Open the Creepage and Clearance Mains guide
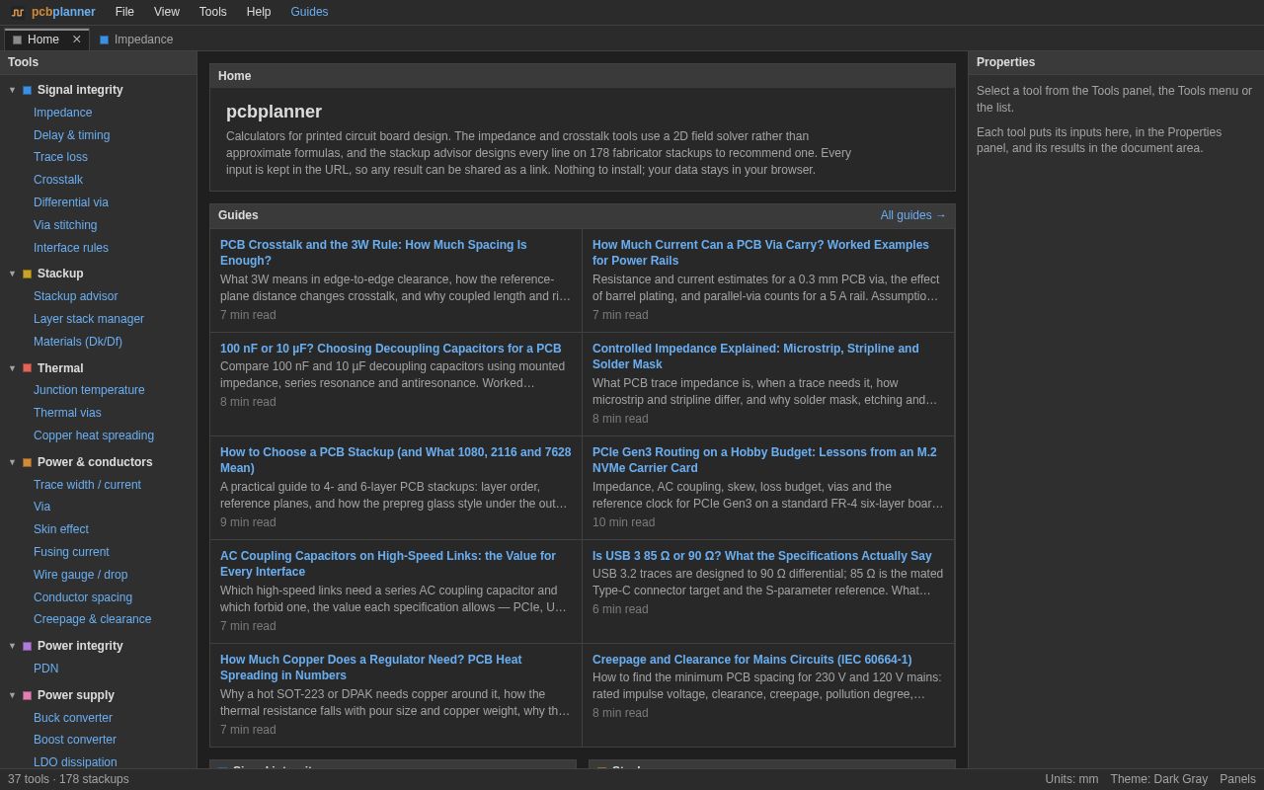 [x=752, y=660]
